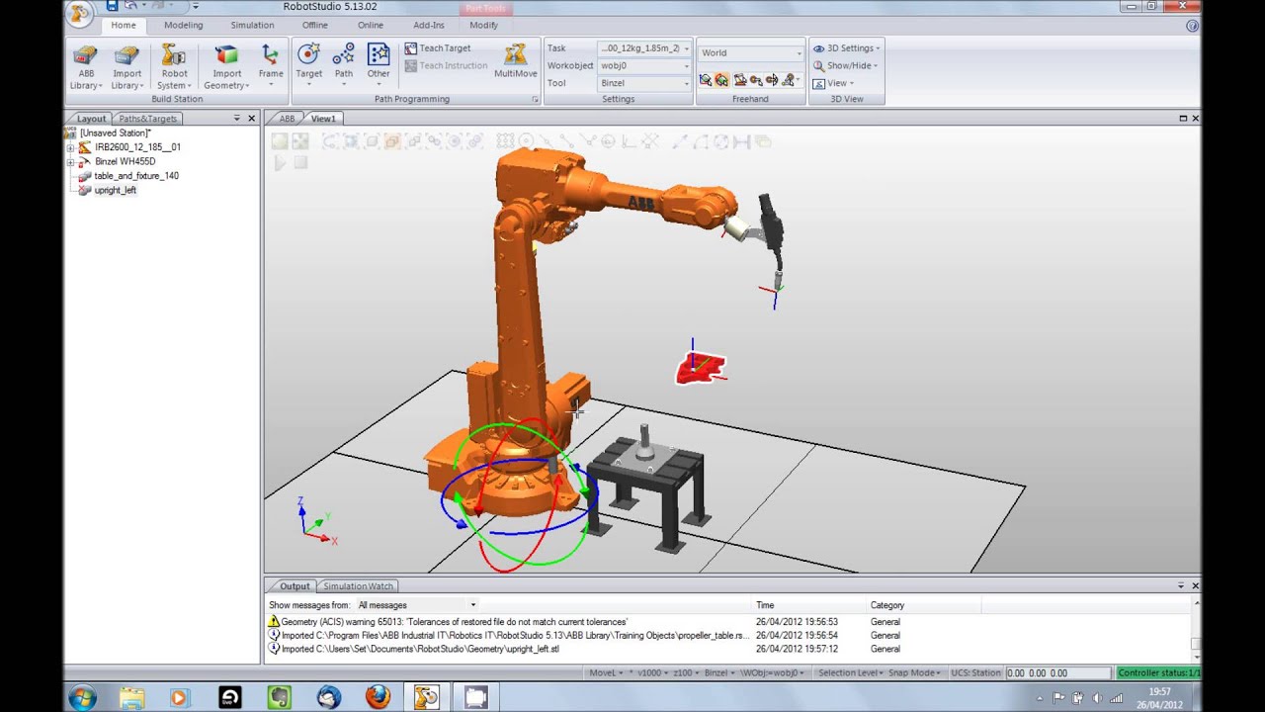Switch to the ABB view tab
The image size is (1265, 712).
click(287, 119)
